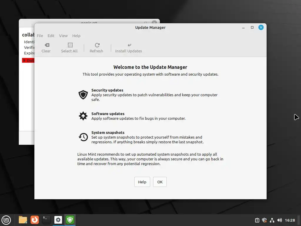Screen dimensions: 301x226
Task: Click the System snapshots clock icon
Action: [83, 137]
